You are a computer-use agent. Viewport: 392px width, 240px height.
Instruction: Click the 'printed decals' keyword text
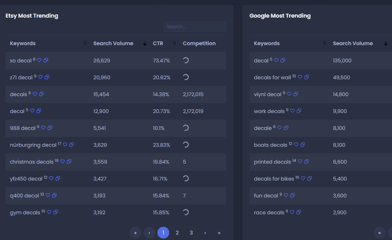click(x=272, y=162)
